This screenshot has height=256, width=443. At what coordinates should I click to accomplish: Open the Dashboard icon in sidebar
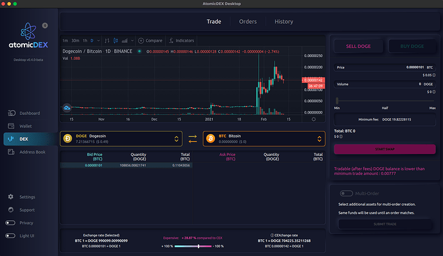click(x=12, y=113)
